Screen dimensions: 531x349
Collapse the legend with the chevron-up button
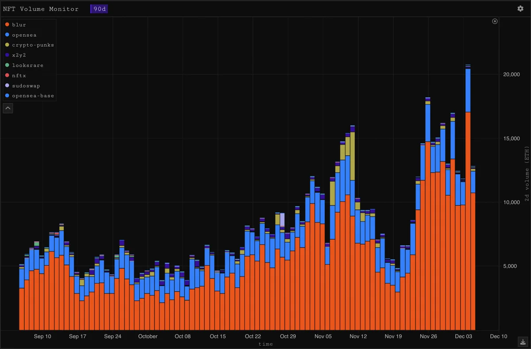[x=8, y=108]
